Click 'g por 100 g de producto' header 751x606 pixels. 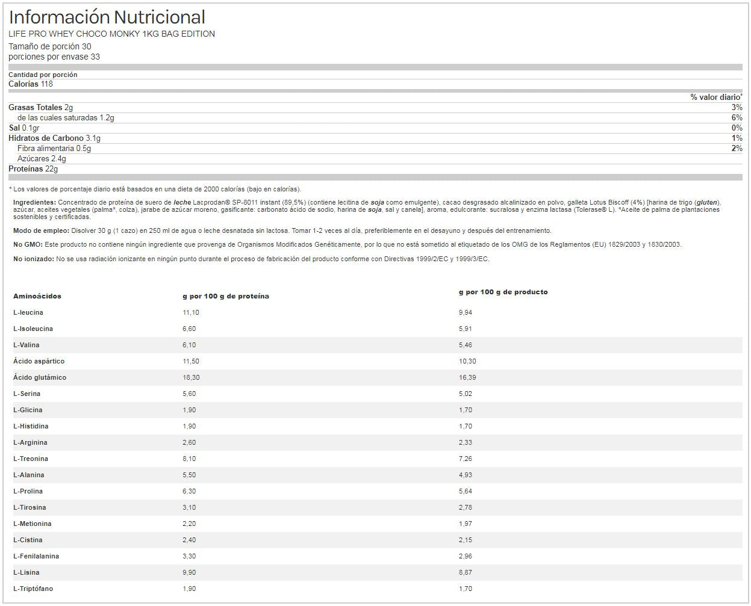tap(503, 292)
